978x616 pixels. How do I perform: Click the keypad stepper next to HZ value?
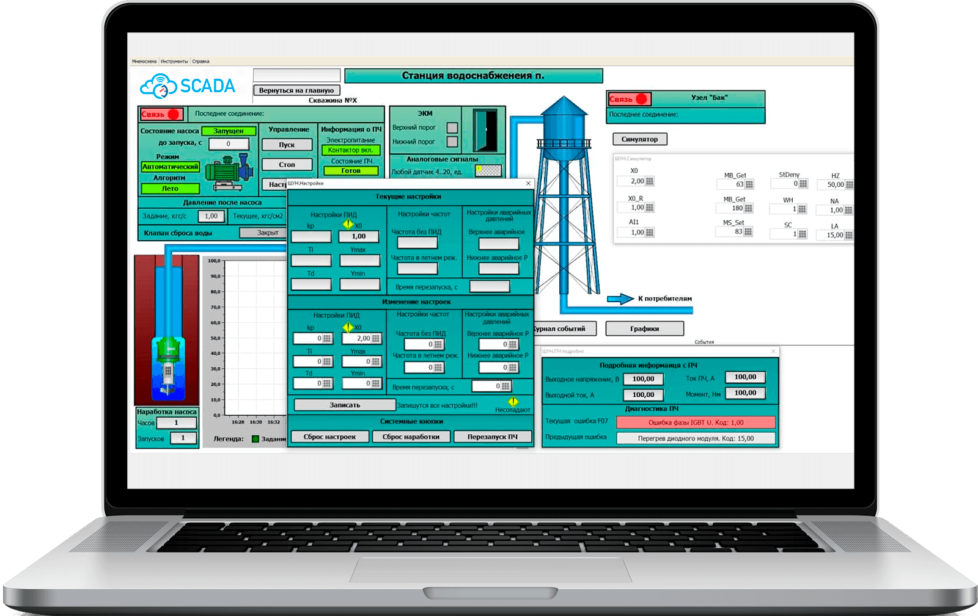pyautogui.click(x=850, y=184)
